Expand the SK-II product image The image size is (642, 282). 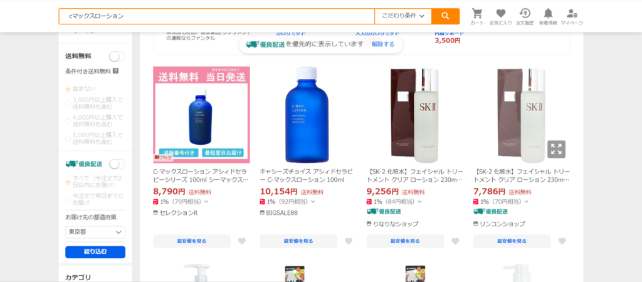(556, 149)
